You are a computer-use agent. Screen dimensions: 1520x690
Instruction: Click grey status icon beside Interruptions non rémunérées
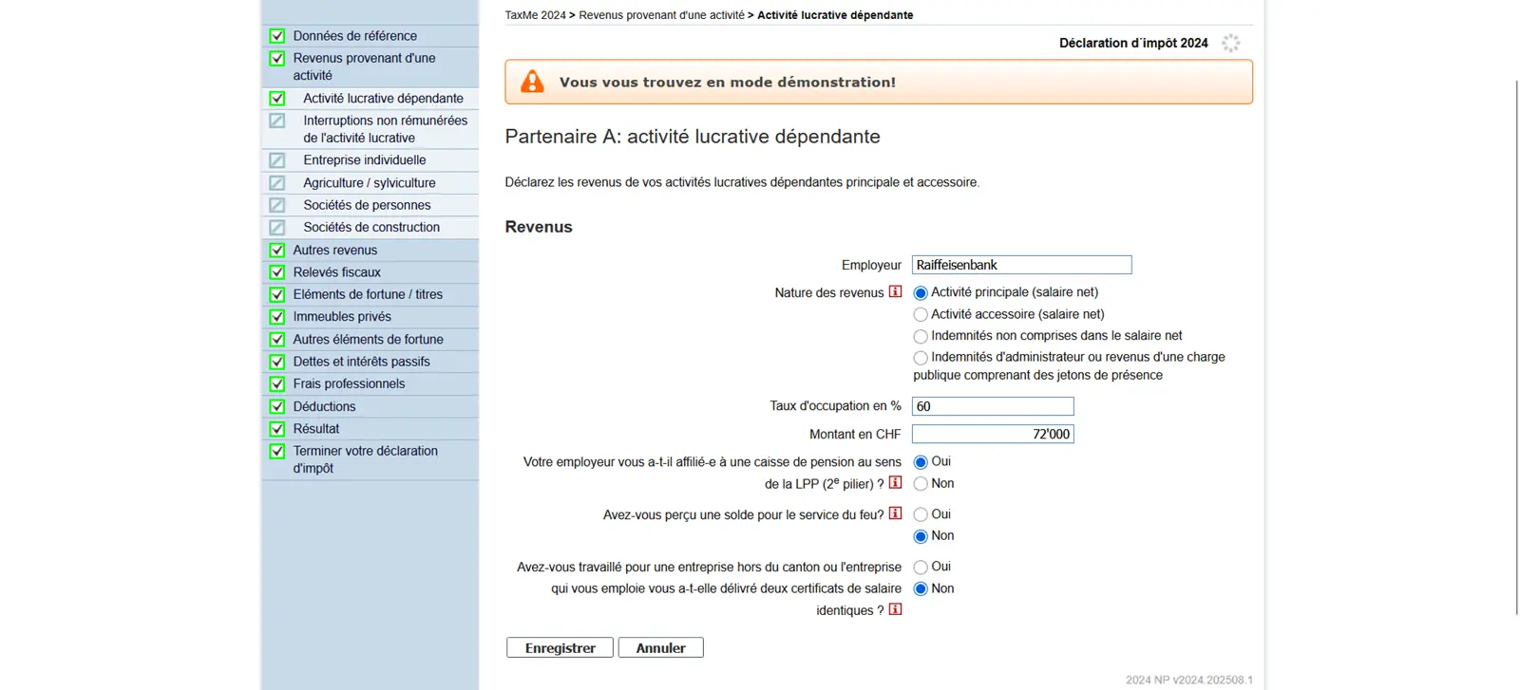click(277, 121)
